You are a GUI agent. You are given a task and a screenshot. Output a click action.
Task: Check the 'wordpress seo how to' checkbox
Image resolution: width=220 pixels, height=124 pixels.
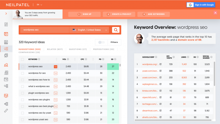tap(23, 80)
